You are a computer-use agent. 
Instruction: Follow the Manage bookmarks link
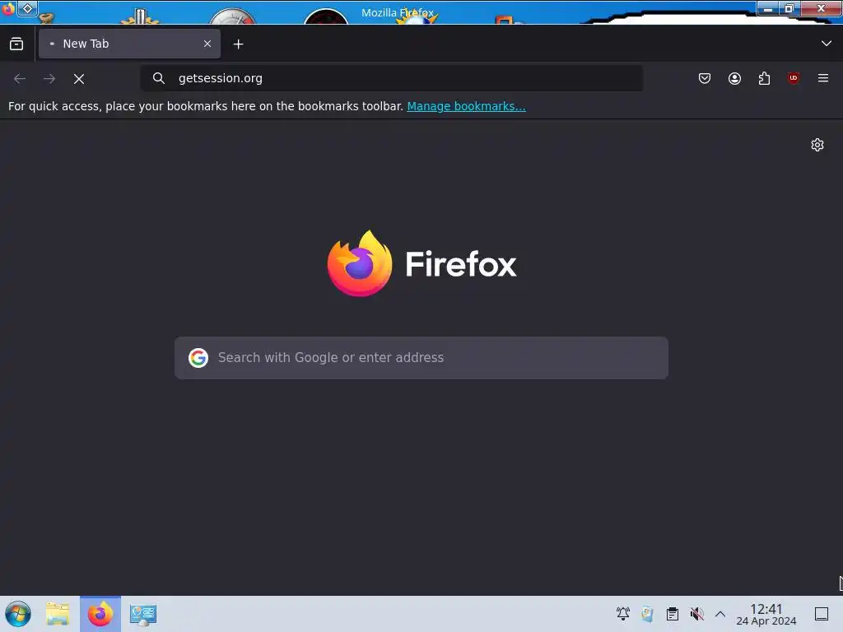pos(466,106)
